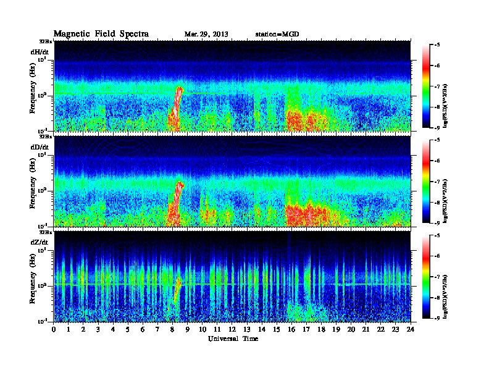Click the "Magnetic Field Spectra" title
The width and height of the screenshot is (489, 378).
101,34
